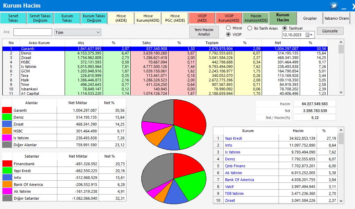Click the orange swatch beside Bank Of America in Satanlar
The image size is (355, 209).
(7, 185)
